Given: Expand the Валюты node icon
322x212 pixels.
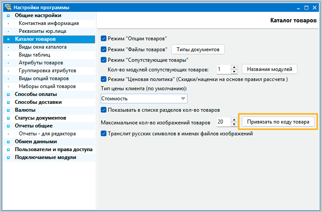Looking at the screenshot, I should 8,110.
